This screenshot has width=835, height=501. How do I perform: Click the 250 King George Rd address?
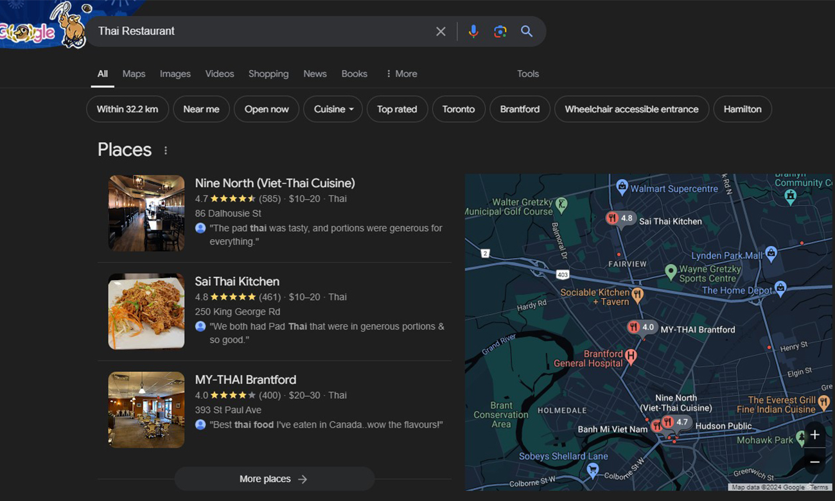tap(238, 312)
